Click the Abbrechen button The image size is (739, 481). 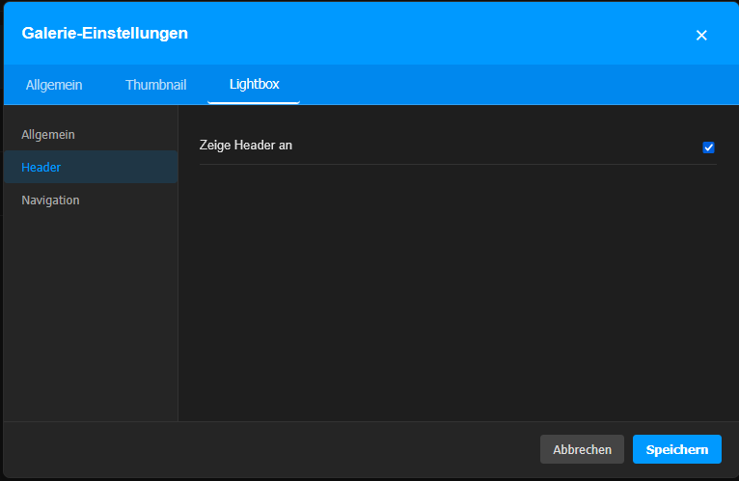(582, 449)
